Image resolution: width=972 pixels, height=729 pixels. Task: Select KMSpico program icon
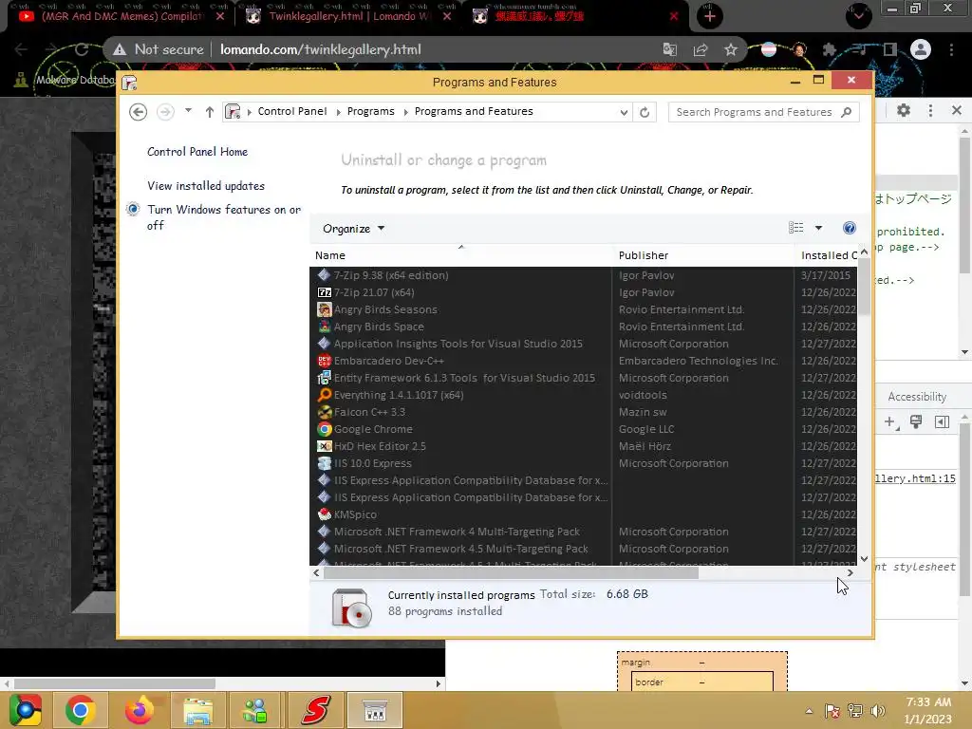click(x=325, y=514)
